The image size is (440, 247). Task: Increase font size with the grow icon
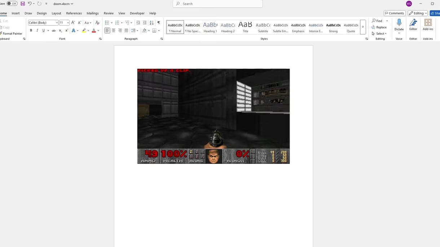tap(73, 23)
